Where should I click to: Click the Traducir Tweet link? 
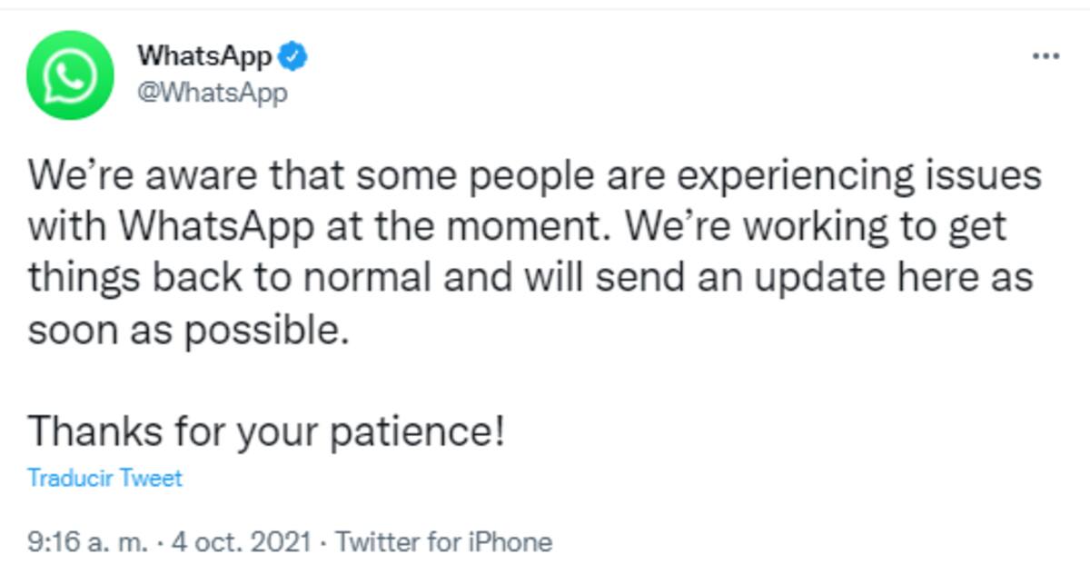[104, 478]
